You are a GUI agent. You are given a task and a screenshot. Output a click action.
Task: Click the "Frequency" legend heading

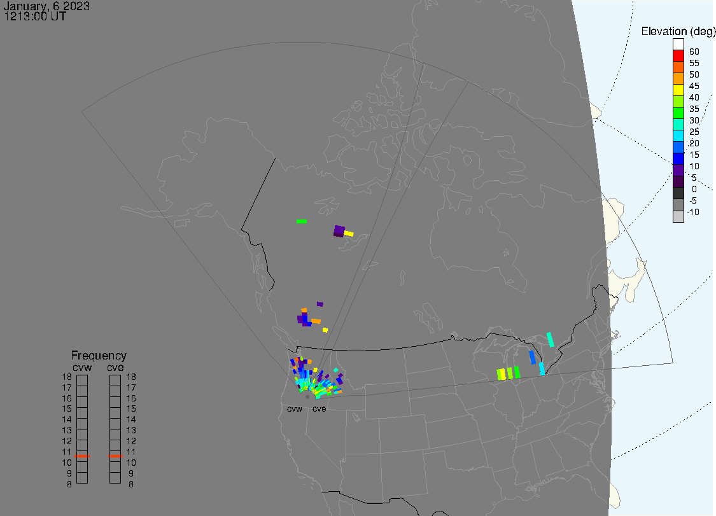pos(99,356)
